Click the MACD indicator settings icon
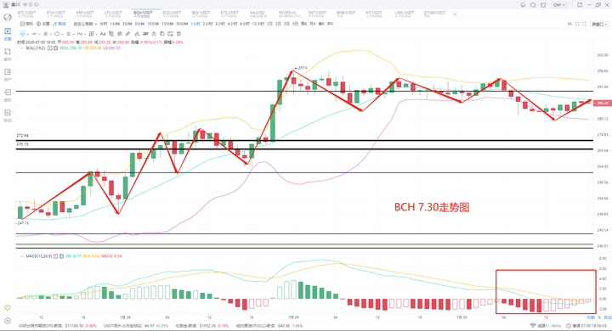Image resolution: width=612 pixels, height=331 pixels. (56, 256)
